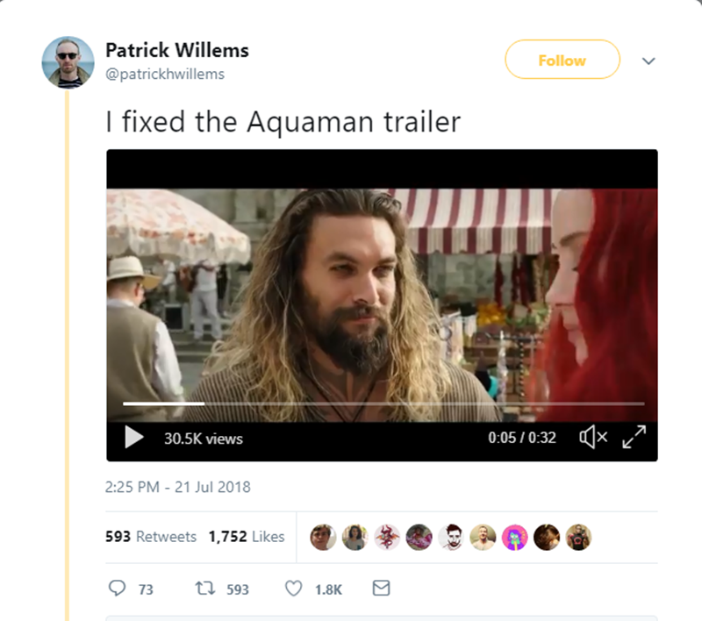Screen dimensions: 702x621
Task: Click the red dragon liker avatar
Action: coord(387,537)
